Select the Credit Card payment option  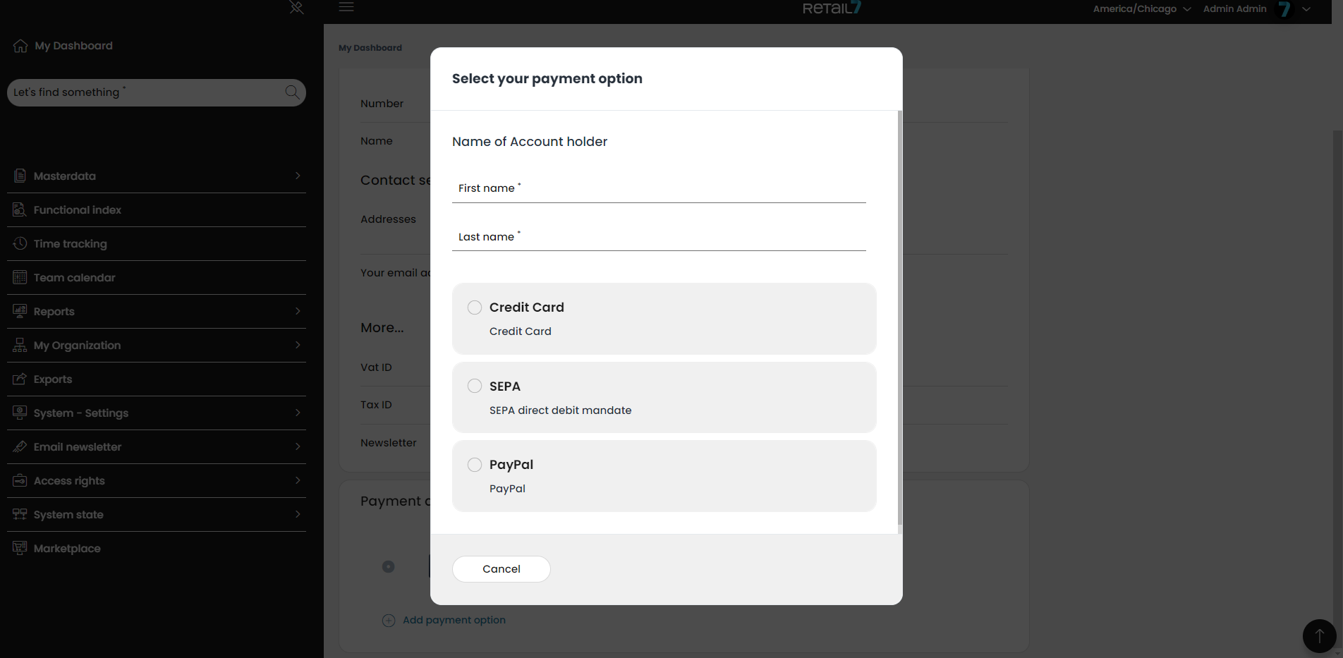(x=474, y=307)
